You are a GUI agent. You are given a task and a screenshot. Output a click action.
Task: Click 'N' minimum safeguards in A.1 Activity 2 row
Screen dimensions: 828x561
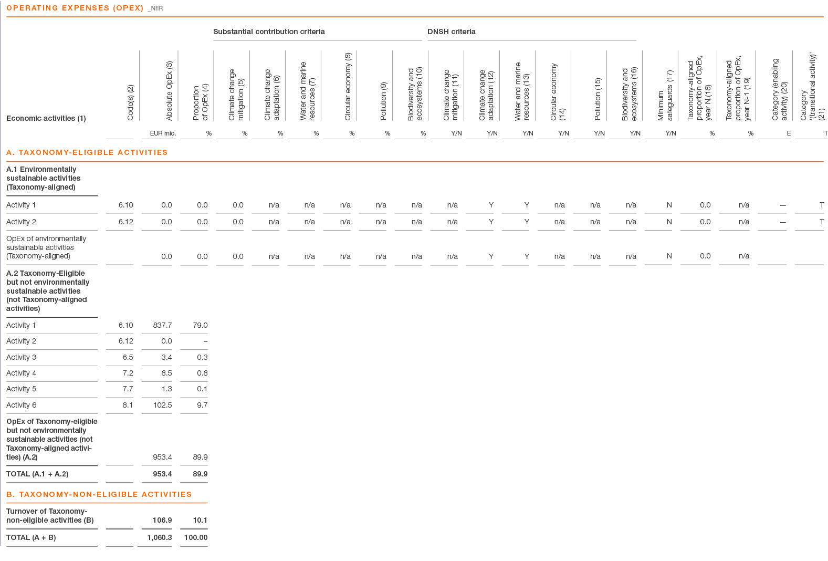pos(669,222)
